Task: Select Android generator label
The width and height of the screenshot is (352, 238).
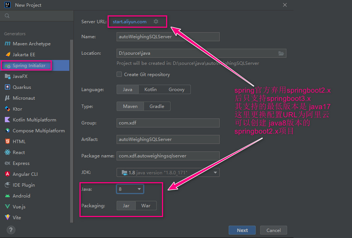Action: coord(21,196)
